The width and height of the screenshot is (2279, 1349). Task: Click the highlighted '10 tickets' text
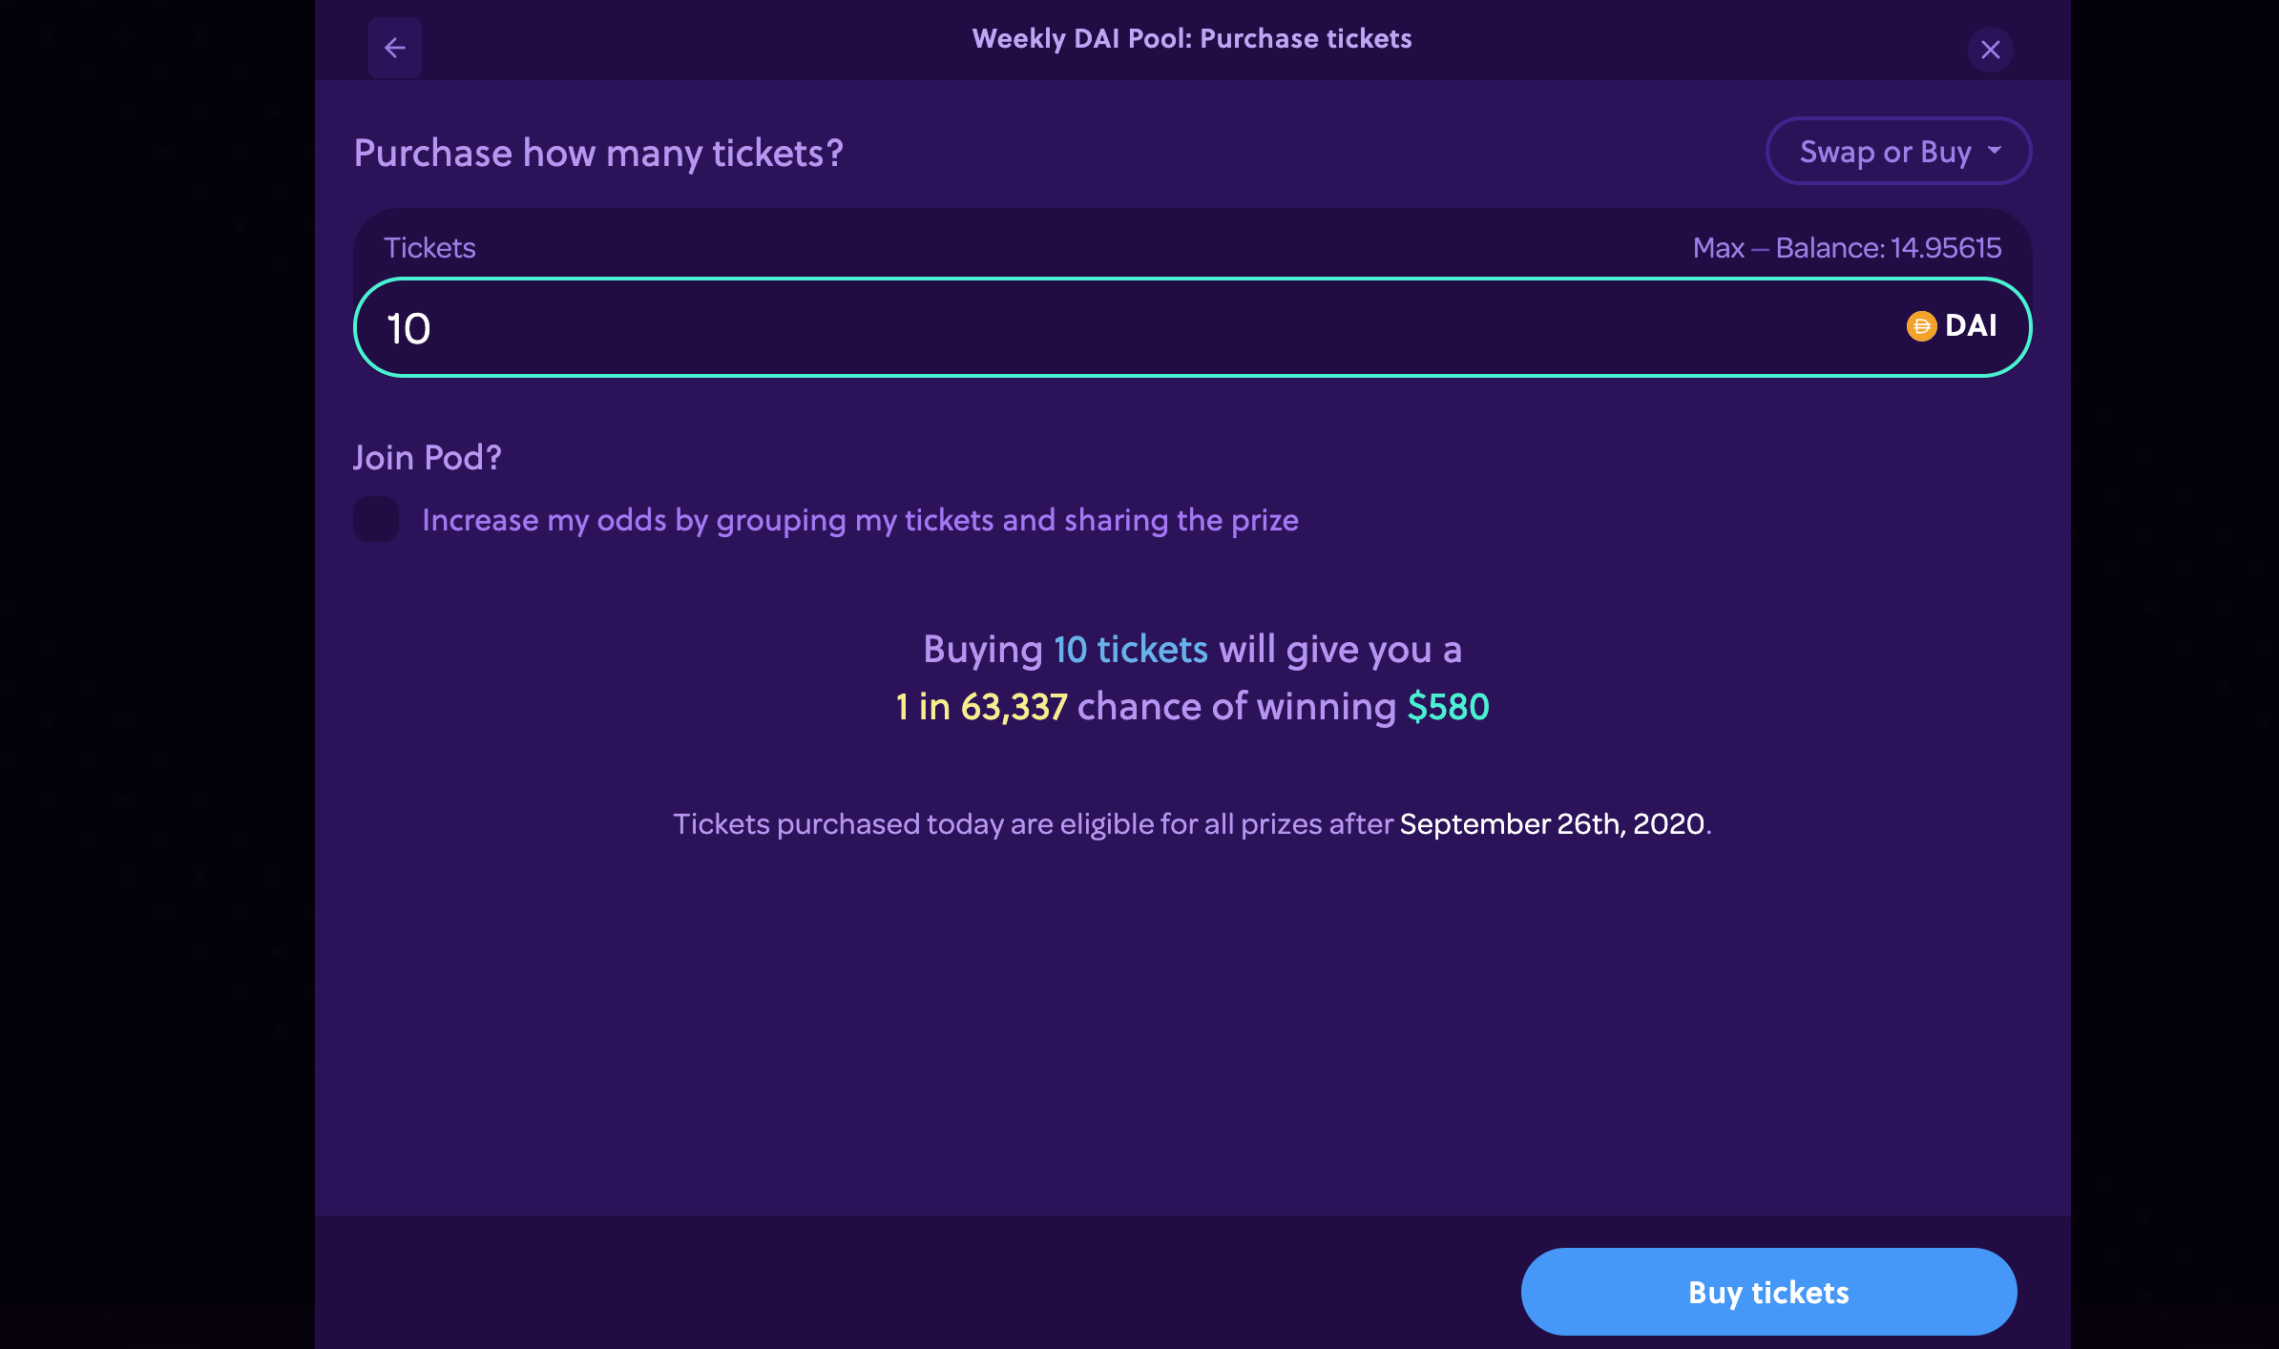point(1130,650)
